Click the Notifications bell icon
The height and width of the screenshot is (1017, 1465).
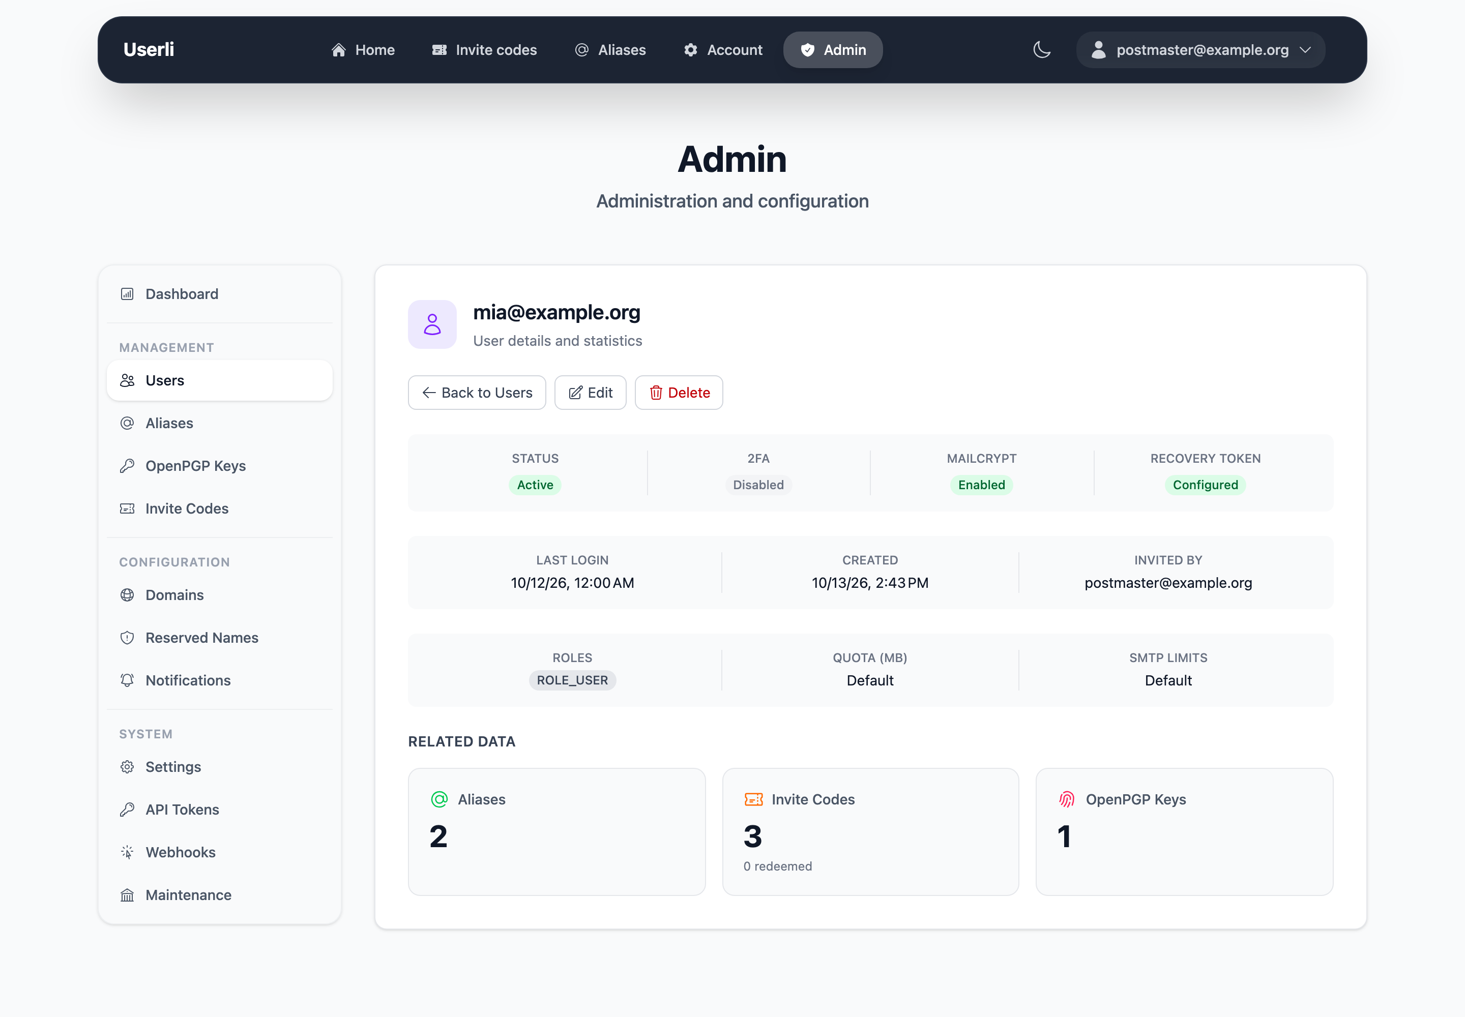pos(128,680)
